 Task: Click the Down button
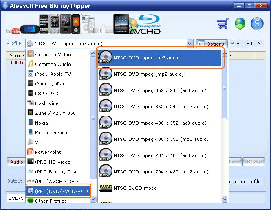pyautogui.click(x=254, y=162)
